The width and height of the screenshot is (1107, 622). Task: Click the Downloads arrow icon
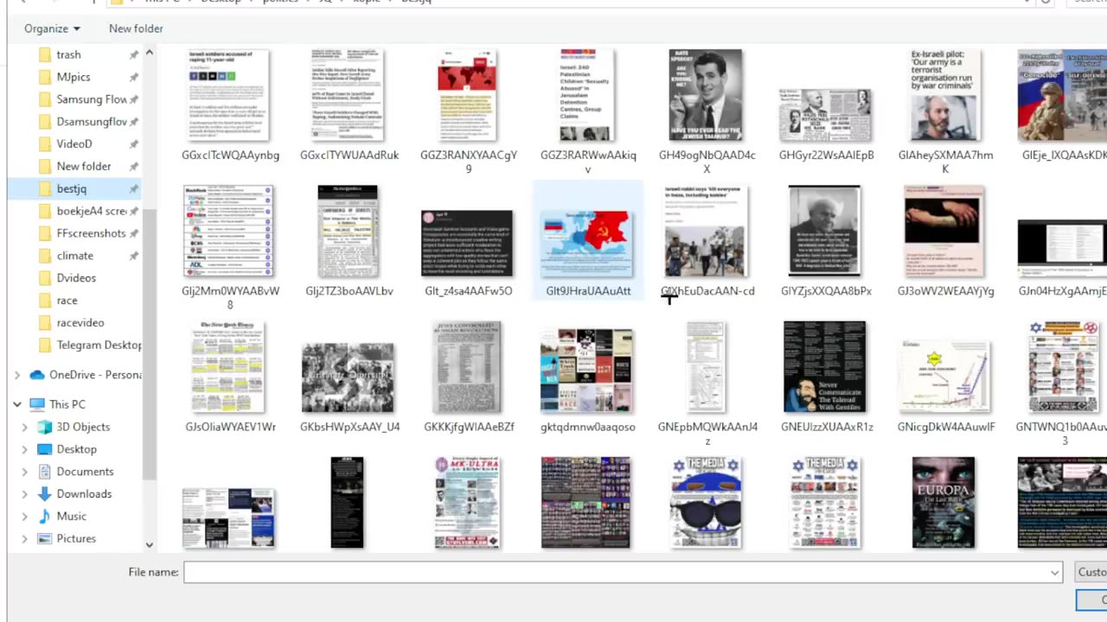tap(45, 494)
